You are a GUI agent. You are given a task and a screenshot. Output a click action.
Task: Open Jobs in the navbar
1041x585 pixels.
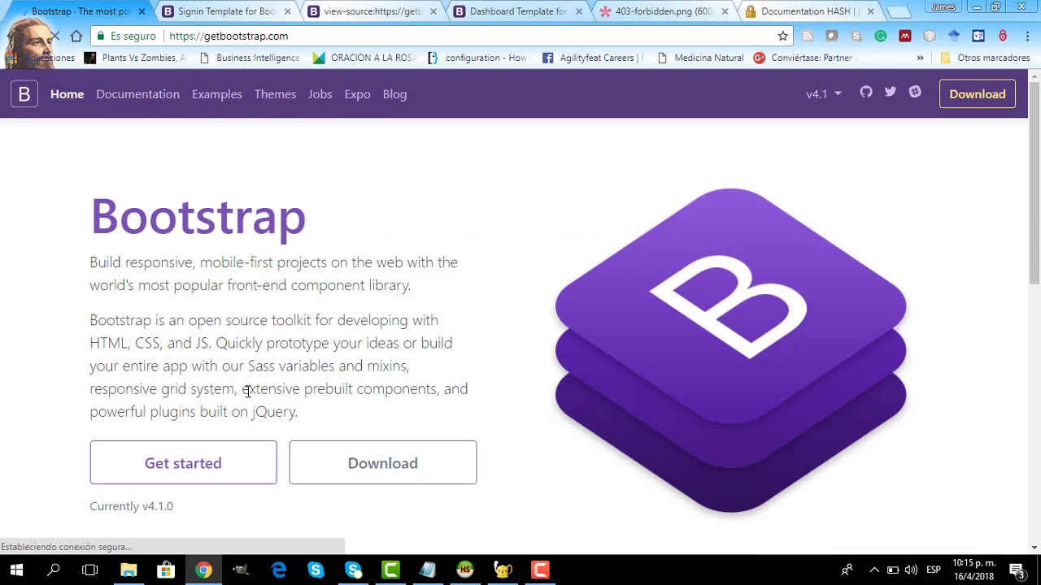320,94
